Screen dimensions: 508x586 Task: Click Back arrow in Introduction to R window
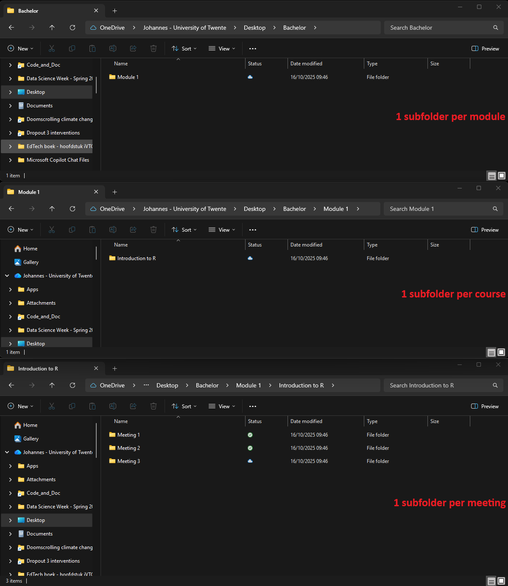(11, 385)
